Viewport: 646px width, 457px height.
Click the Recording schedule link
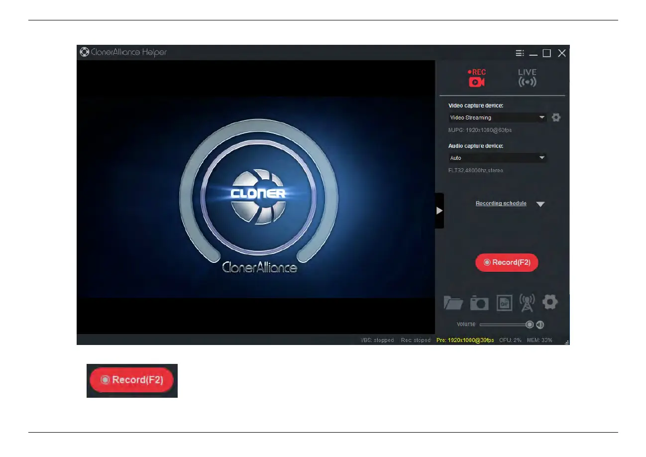coord(501,204)
